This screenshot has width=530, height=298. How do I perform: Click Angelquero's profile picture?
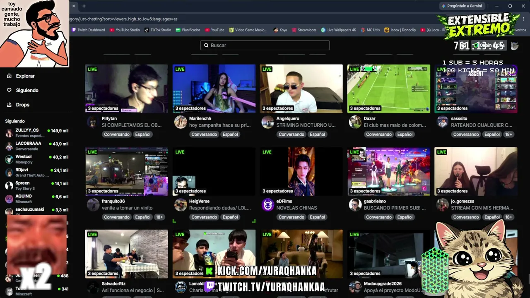coord(267,122)
